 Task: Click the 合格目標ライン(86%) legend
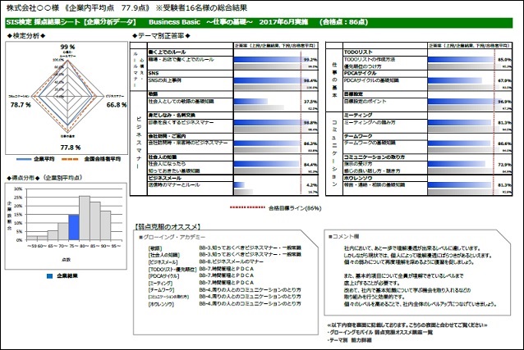coord(276,208)
